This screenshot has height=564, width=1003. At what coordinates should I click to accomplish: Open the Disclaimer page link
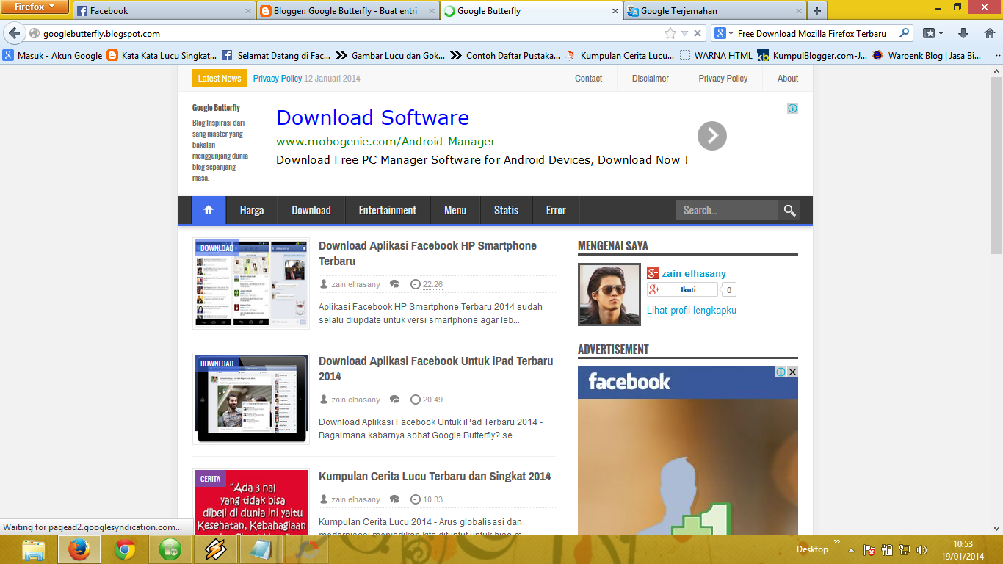coord(651,79)
